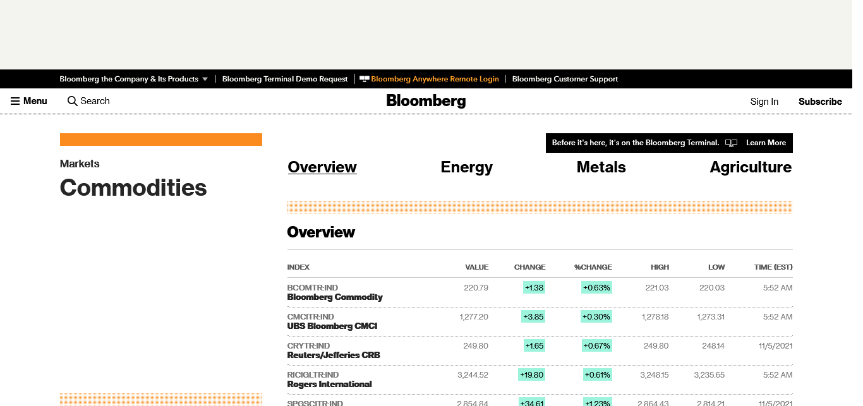Click the terminal icon in banner
The image size is (863, 406).
pyautogui.click(x=731, y=143)
